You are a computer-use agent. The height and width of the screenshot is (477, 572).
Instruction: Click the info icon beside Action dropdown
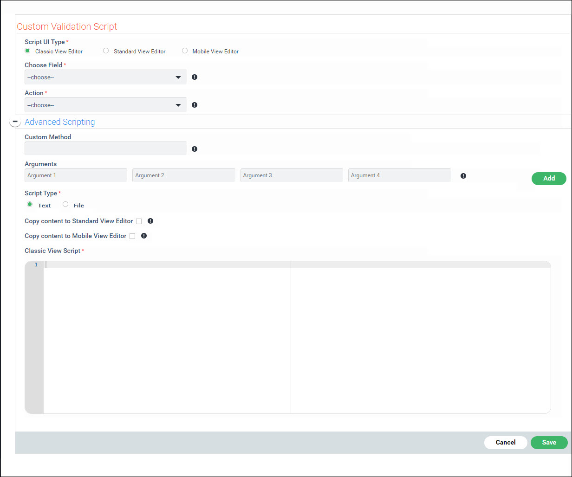pos(195,105)
